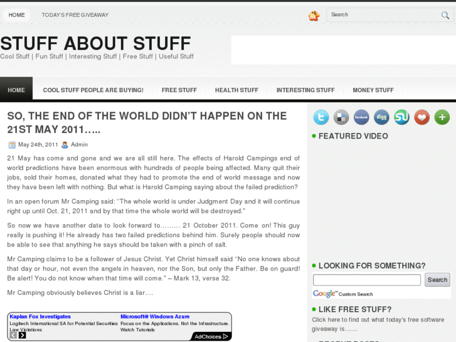The width and height of the screenshot is (456, 342).
Task: Click the author icon beside Admin
Action: pos(65,145)
